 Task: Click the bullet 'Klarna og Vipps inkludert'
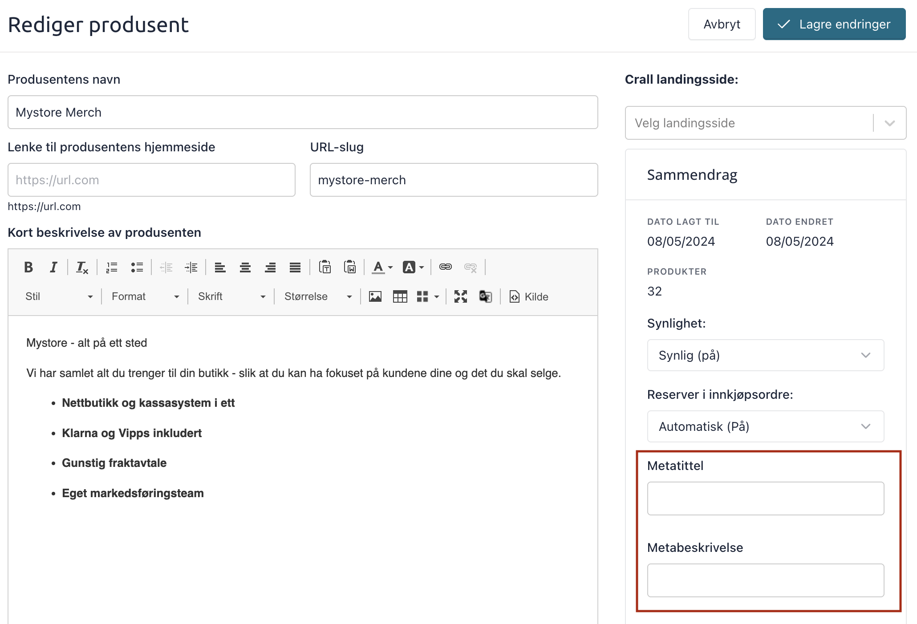click(132, 433)
